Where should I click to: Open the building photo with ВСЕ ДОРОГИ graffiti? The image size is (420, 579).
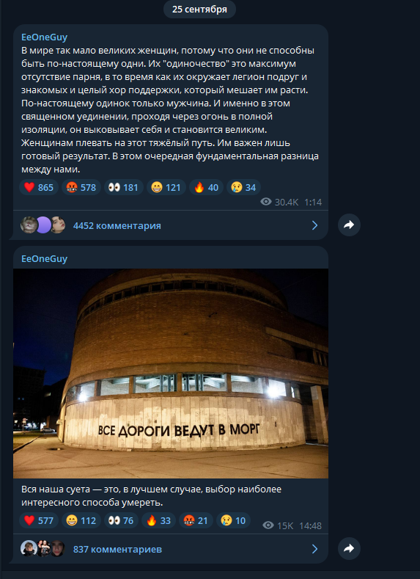point(170,374)
